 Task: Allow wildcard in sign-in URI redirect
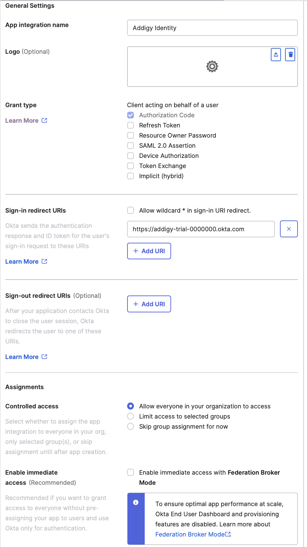click(131, 211)
